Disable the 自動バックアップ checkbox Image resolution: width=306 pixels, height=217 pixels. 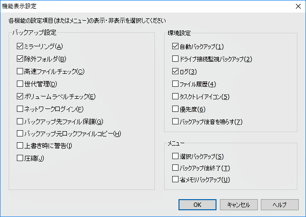point(176,47)
